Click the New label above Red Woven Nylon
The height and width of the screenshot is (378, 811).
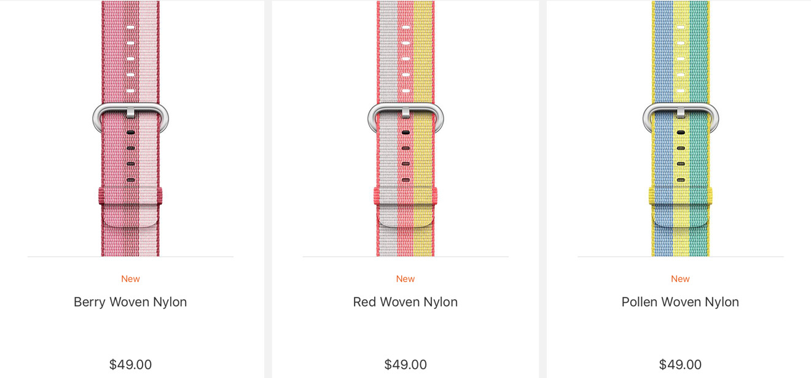coord(405,278)
